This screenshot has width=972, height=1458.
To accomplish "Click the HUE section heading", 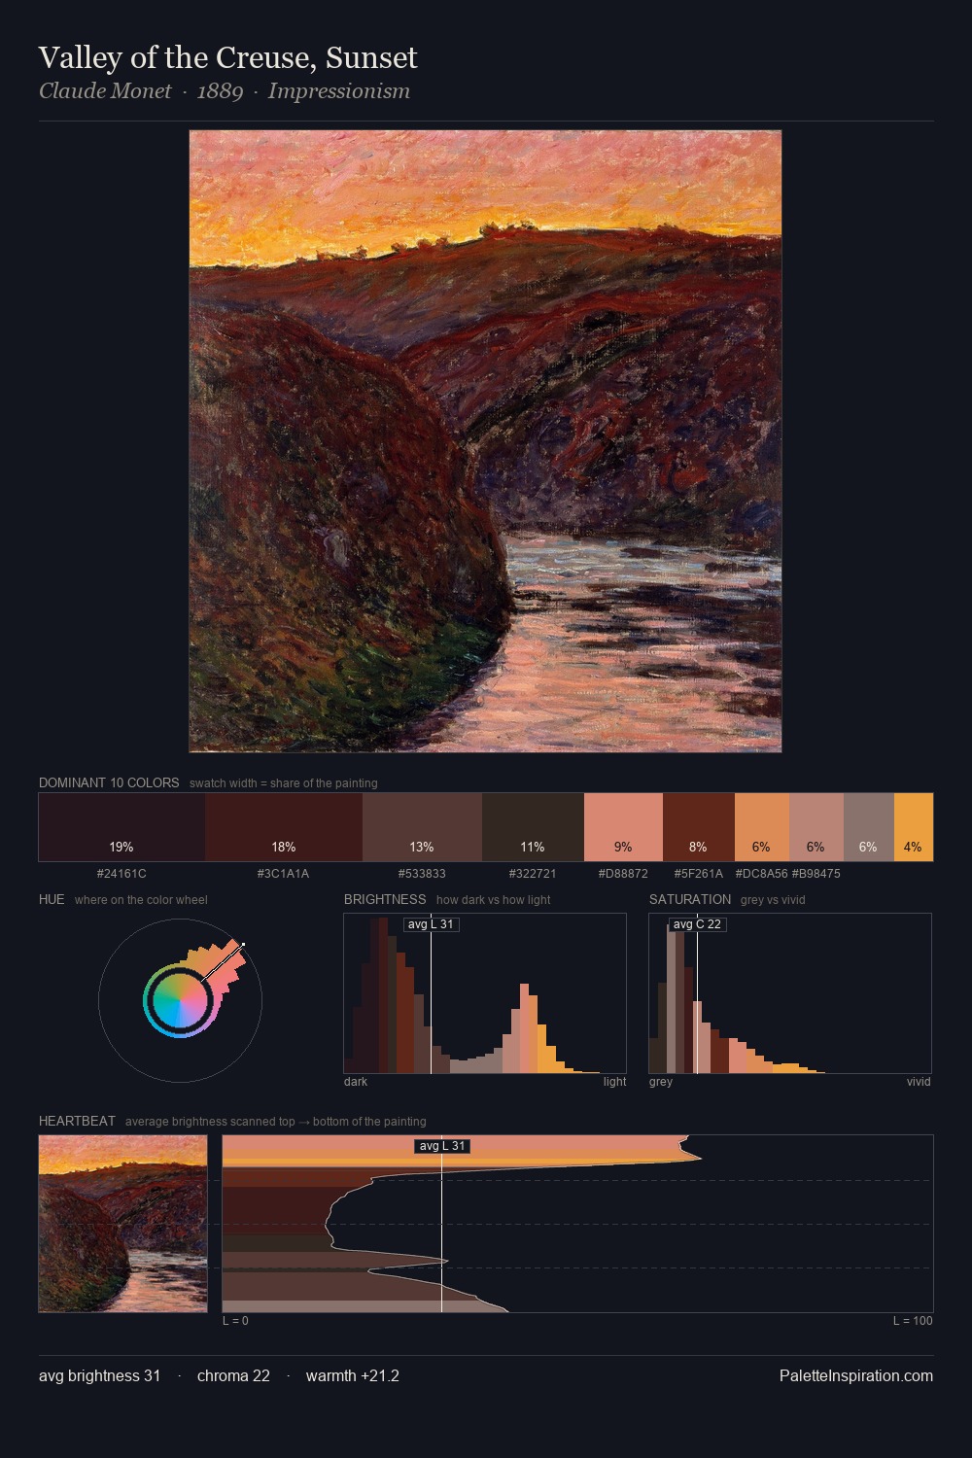I will point(52,899).
